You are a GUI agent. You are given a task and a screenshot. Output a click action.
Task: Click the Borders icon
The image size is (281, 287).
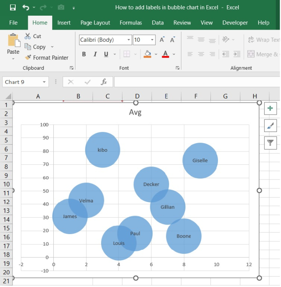click(x=127, y=55)
